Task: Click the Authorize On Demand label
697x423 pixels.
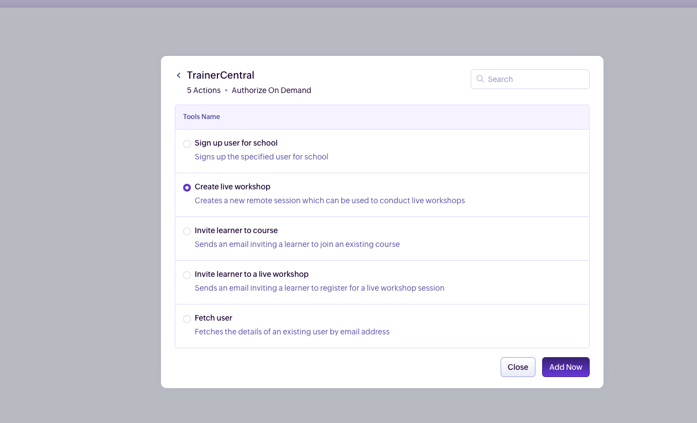Action: point(271,90)
